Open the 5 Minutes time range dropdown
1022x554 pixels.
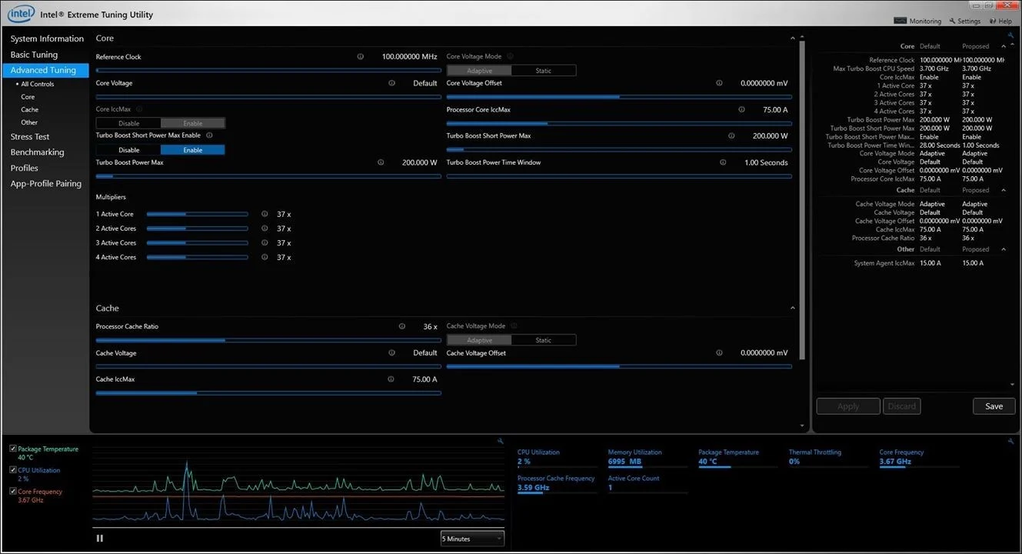472,539
